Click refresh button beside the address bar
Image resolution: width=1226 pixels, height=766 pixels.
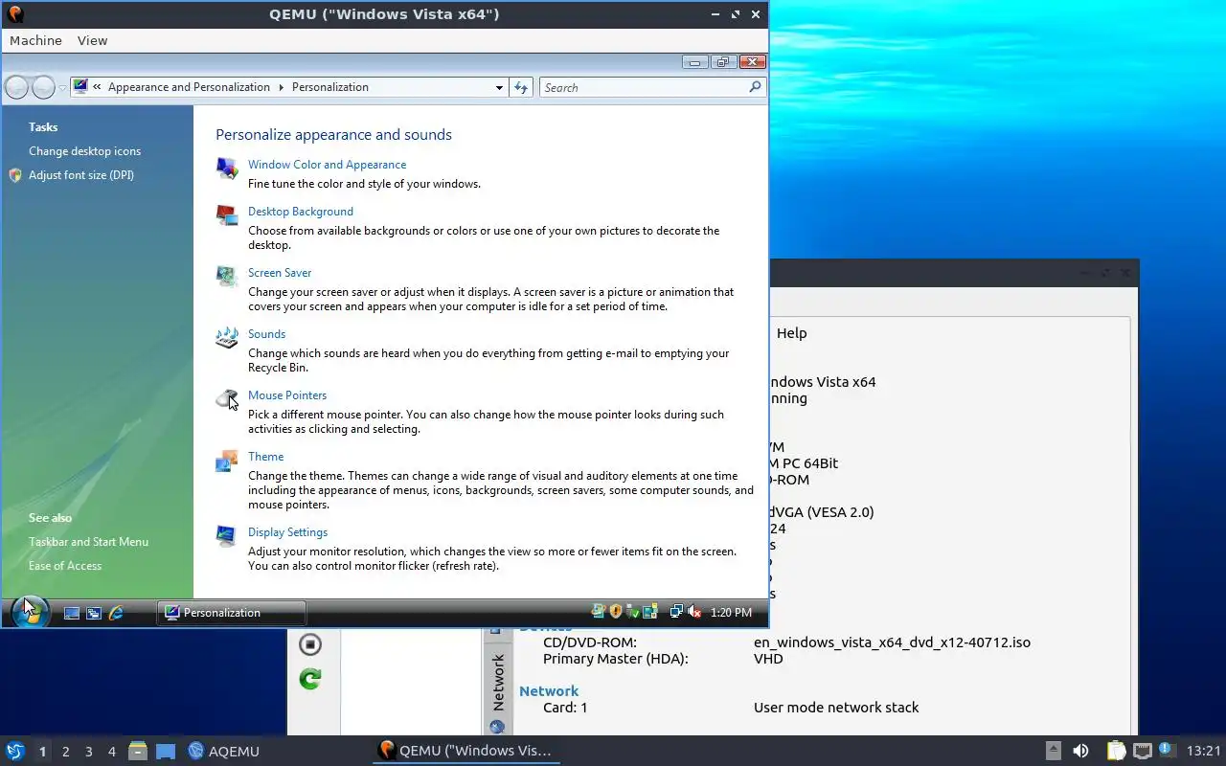pos(521,87)
